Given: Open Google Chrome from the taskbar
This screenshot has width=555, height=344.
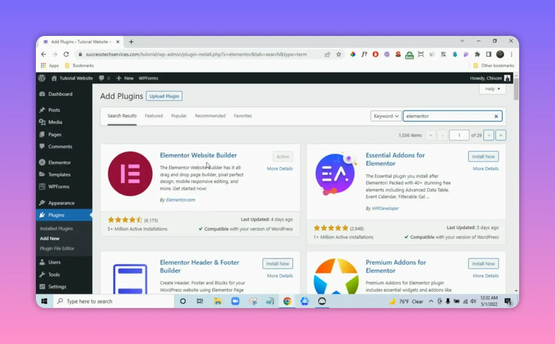Looking at the screenshot, I should pyautogui.click(x=287, y=301).
